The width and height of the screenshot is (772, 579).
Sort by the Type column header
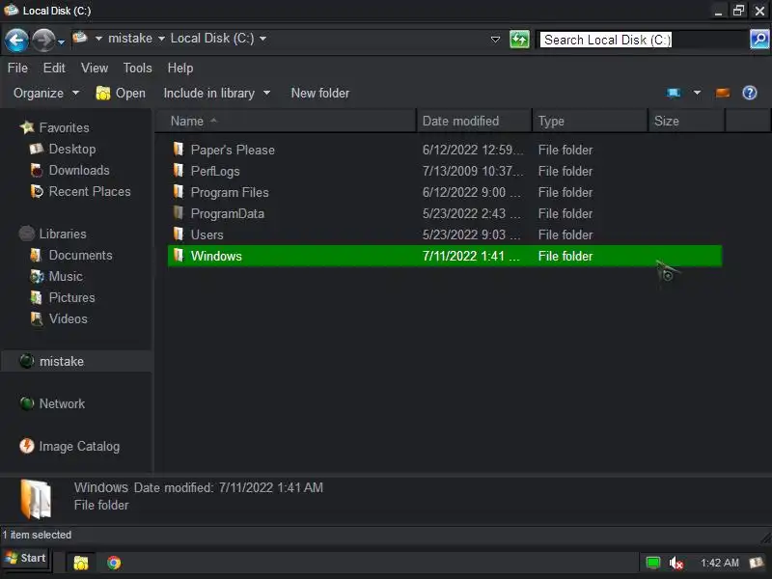590,122
